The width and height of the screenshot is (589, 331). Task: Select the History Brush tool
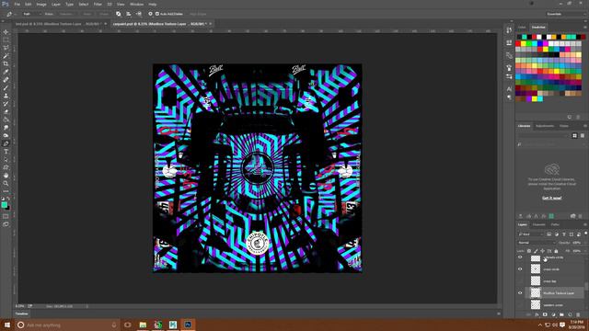click(x=6, y=104)
